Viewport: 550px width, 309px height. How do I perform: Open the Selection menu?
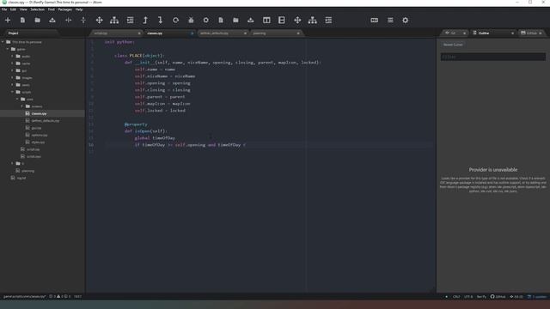click(37, 9)
